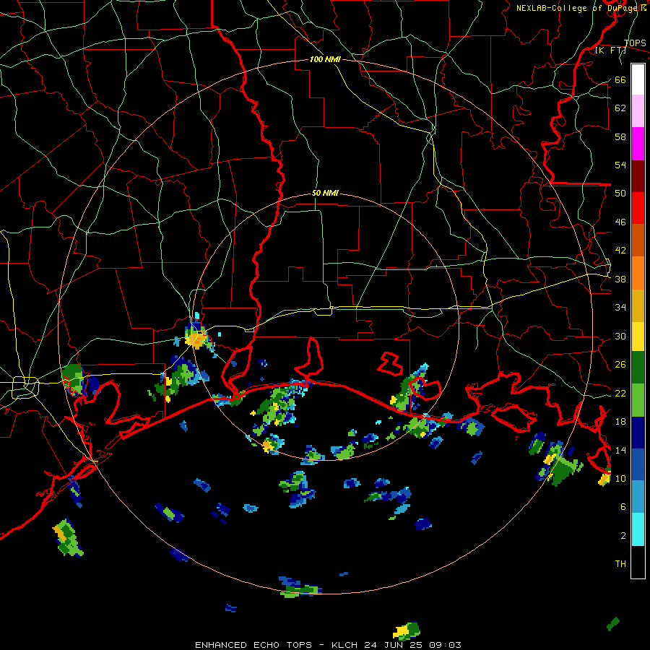Click the navy blue legend swatch
Viewport: 650px width, 650px height.
coord(638,433)
